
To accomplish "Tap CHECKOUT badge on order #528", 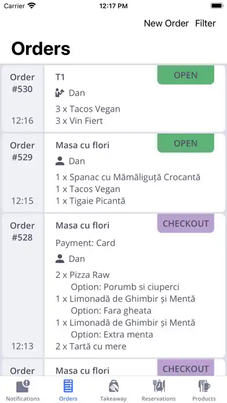I will pos(186,224).
